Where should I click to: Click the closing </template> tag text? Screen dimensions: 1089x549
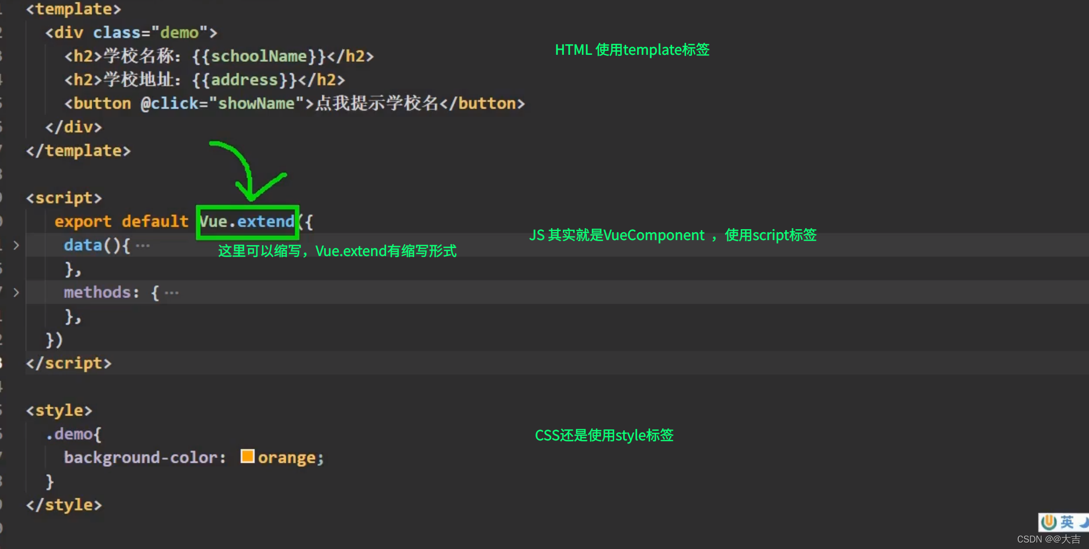click(78, 150)
